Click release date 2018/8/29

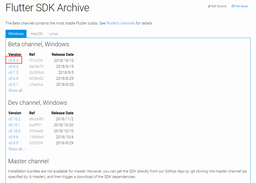coord(65,78)
